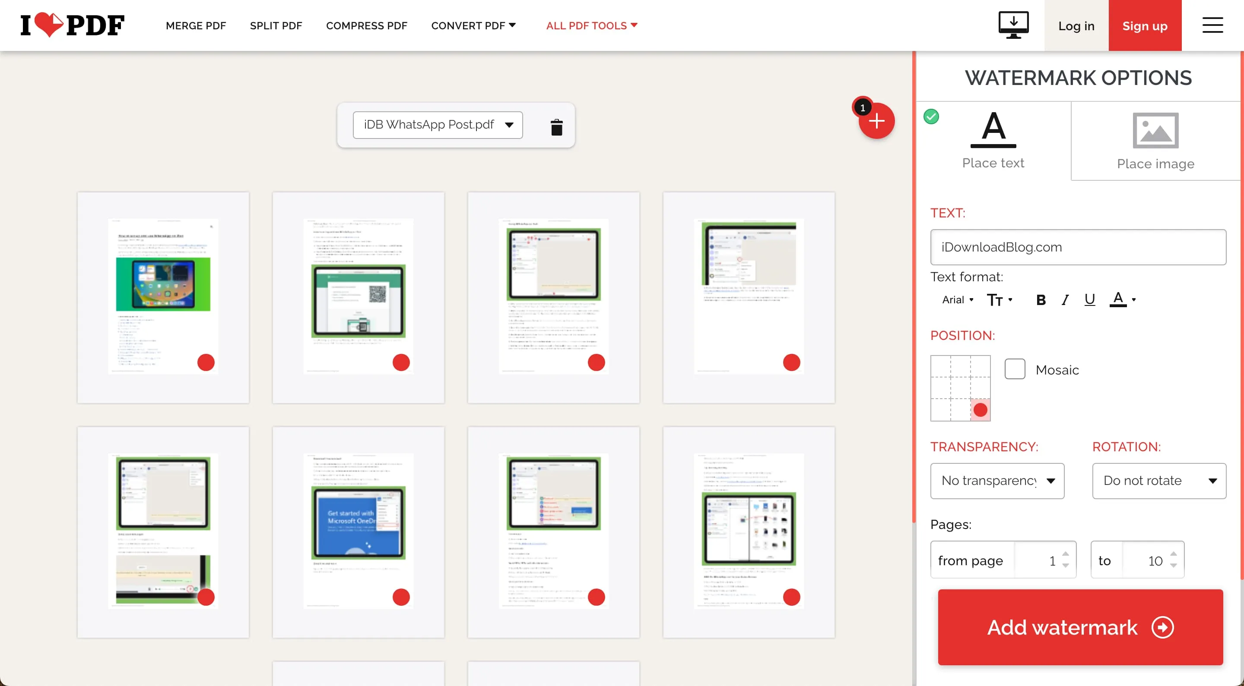Open the hamburger menu icon
The width and height of the screenshot is (1244, 686).
(1212, 25)
